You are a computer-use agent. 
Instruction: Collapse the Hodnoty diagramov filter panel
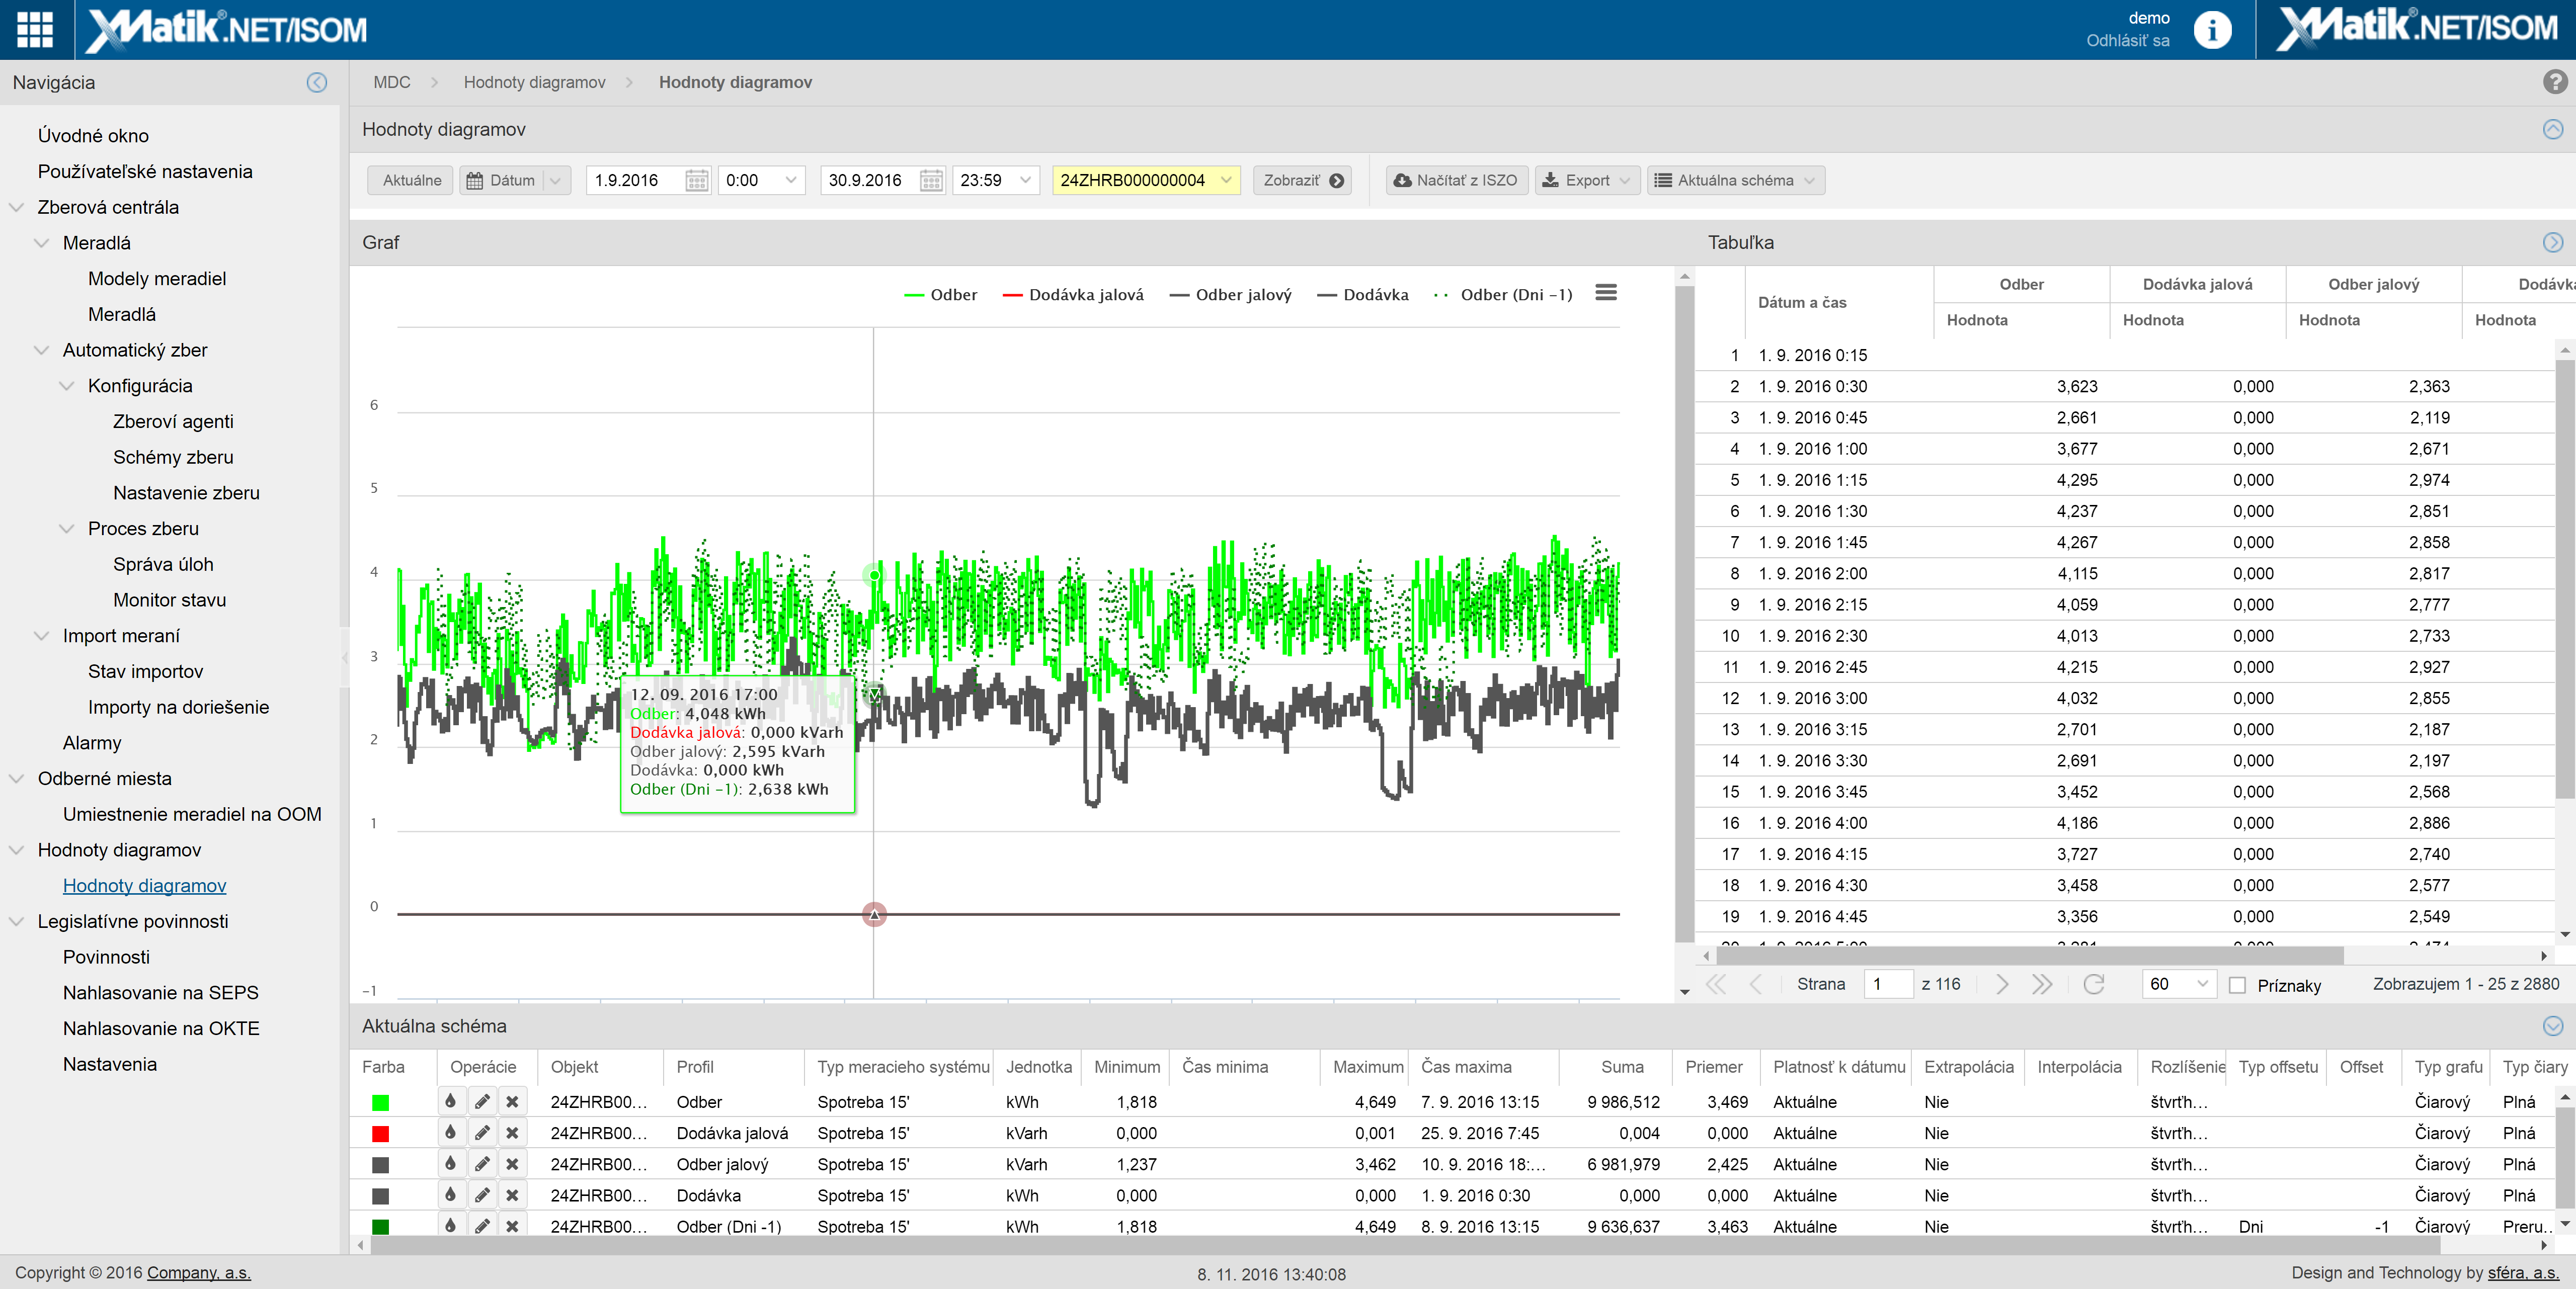[2553, 129]
